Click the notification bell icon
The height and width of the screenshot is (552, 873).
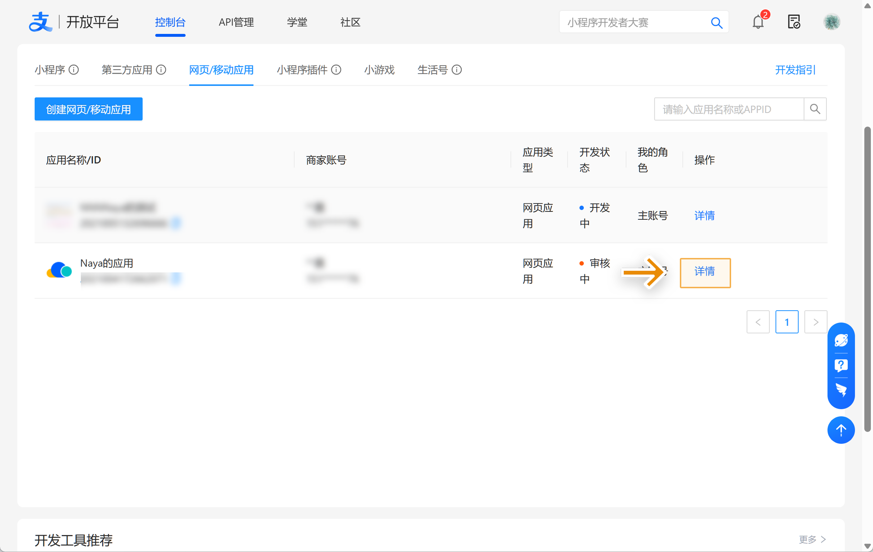[758, 22]
